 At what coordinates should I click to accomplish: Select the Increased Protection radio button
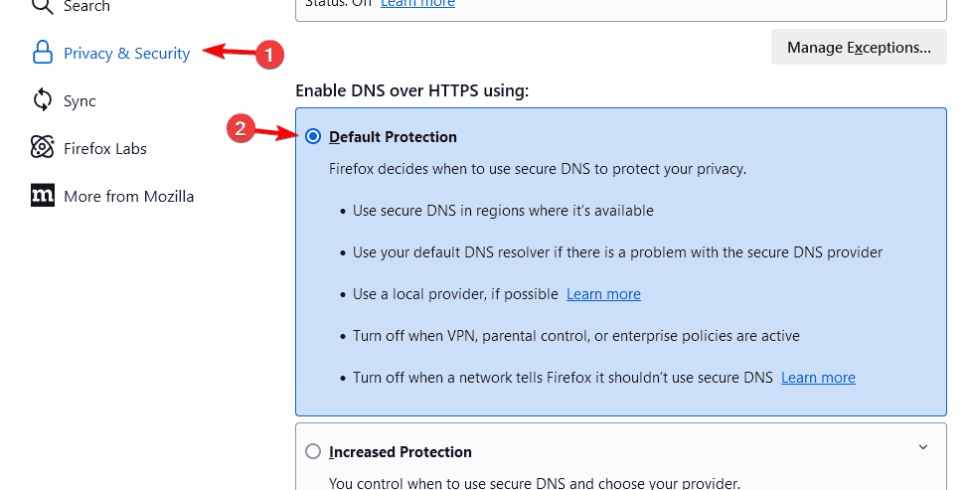pyautogui.click(x=313, y=452)
